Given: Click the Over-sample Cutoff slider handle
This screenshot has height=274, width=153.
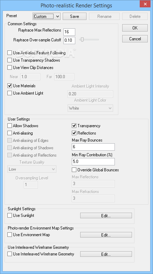Looking at the screenshot, I should [82, 40].
